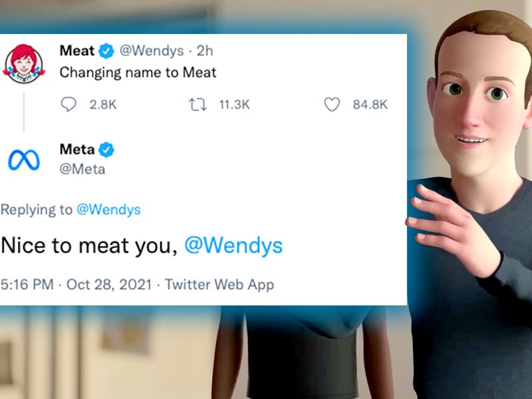
Task: Open the Wendy's profile avatar
Action: tap(23, 64)
